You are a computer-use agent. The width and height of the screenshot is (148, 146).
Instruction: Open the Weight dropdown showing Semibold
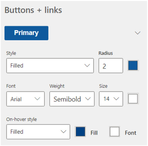coord(72,99)
